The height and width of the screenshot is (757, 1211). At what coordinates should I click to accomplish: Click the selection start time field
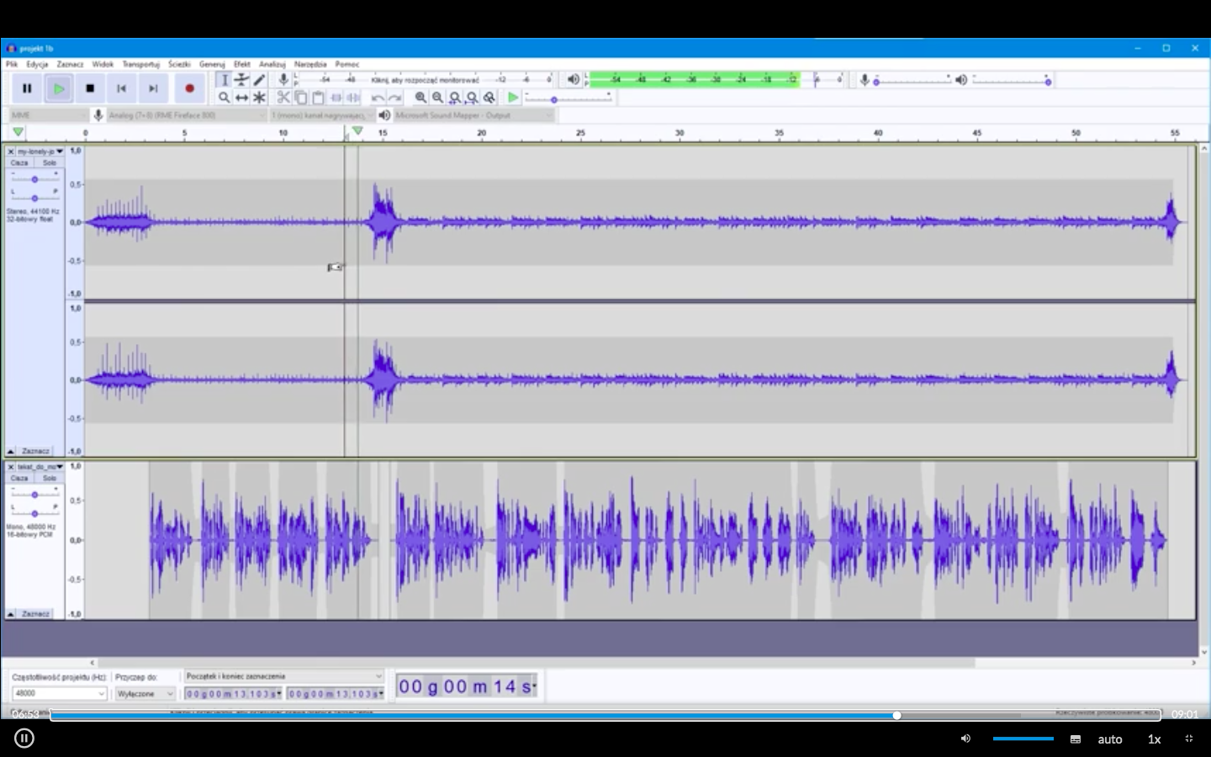(x=233, y=694)
